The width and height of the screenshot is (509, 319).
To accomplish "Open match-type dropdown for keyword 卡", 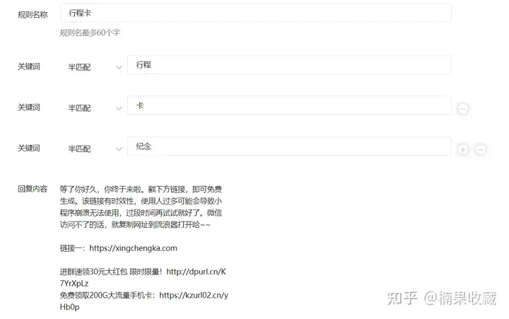I will tap(95, 108).
